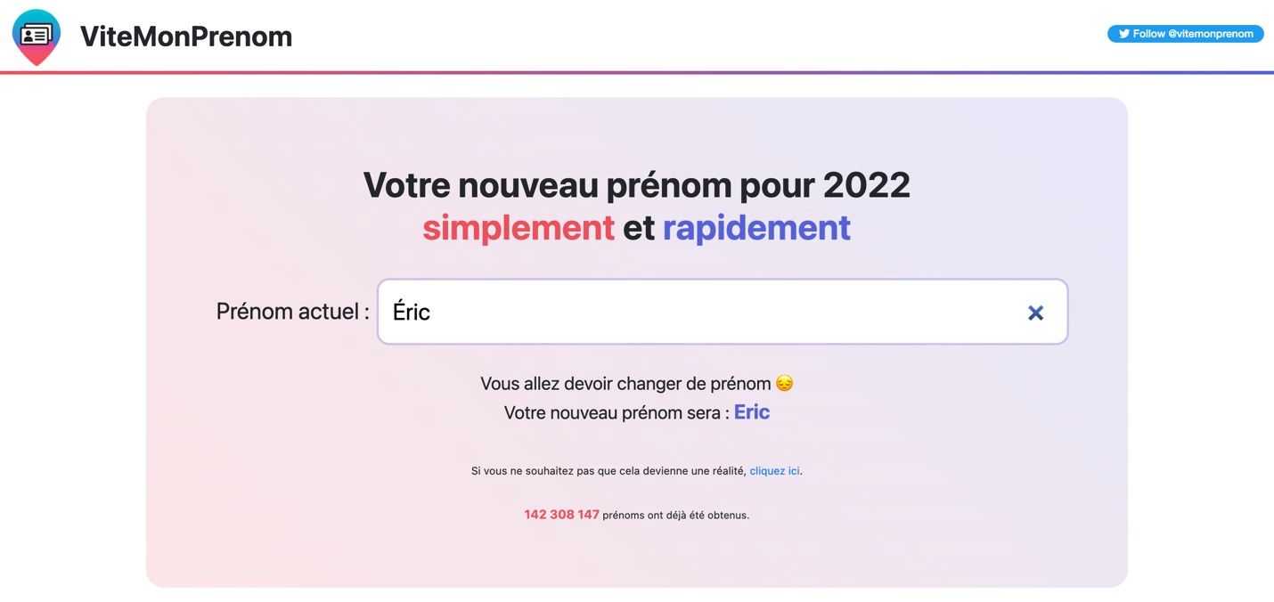Viewport: 1274px width, 602px height.
Task: Click the red counter 142 308 147
Action: coord(561,515)
